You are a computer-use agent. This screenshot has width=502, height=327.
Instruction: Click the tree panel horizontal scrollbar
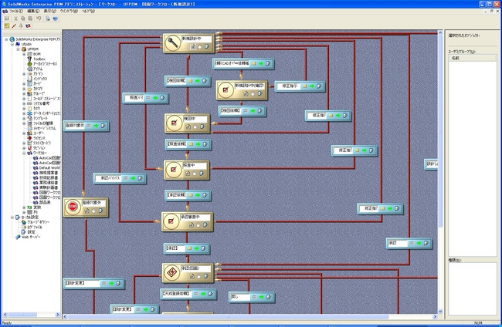pos(22,315)
